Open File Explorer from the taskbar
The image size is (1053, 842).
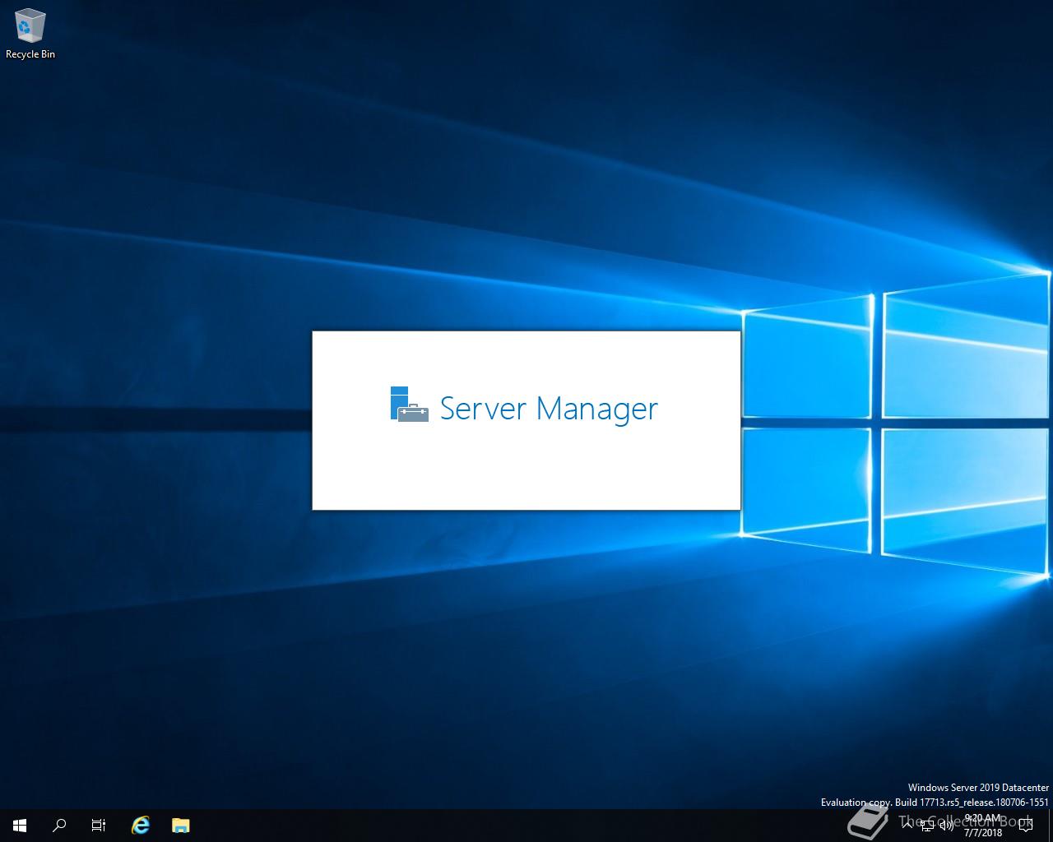(x=181, y=826)
